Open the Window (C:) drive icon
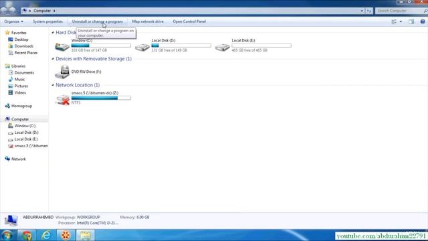428x241 pixels. pyautogui.click(x=62, y=47)
